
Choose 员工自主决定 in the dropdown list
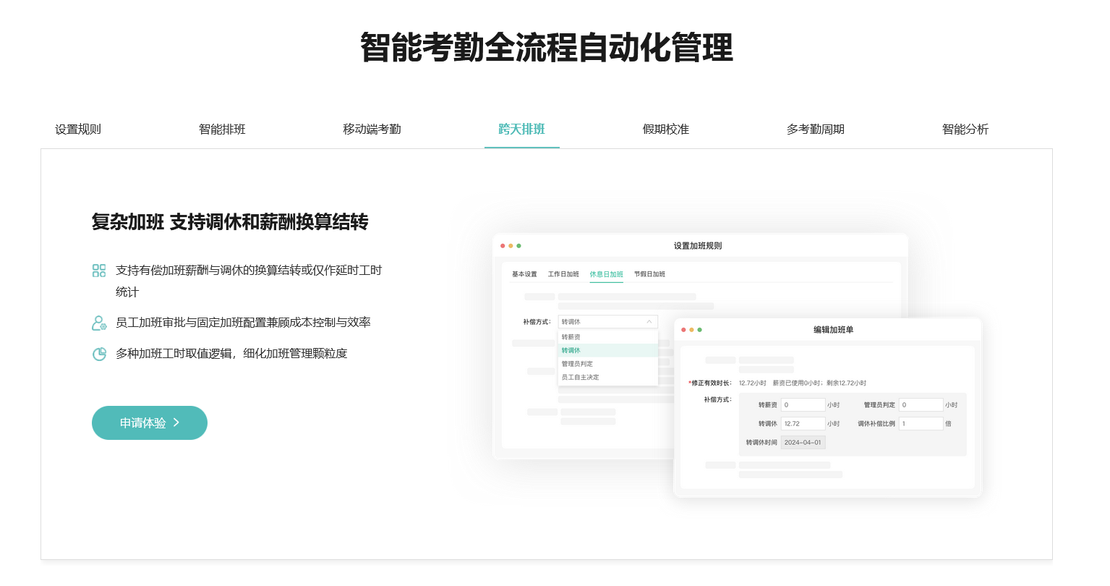581,375
